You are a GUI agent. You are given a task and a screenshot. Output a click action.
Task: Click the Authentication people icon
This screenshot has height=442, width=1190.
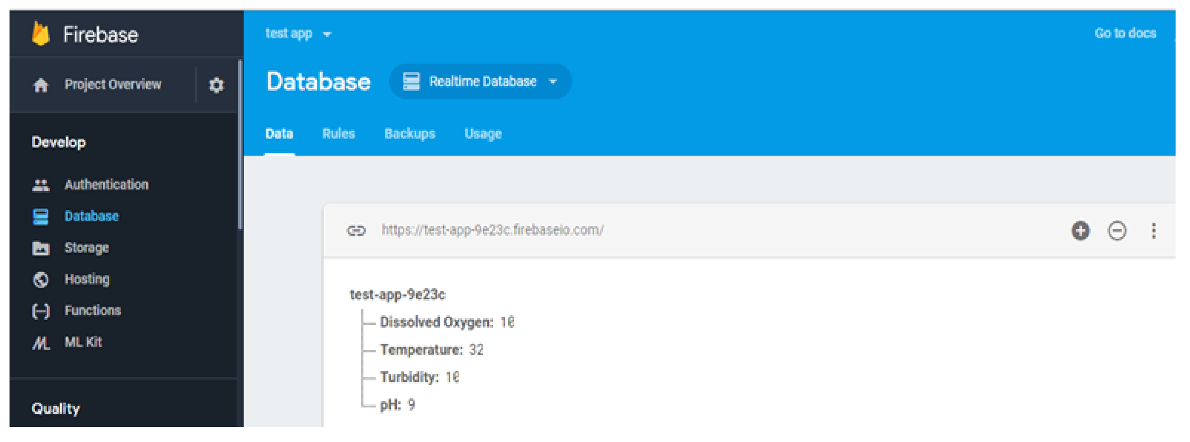click(41, 185)
